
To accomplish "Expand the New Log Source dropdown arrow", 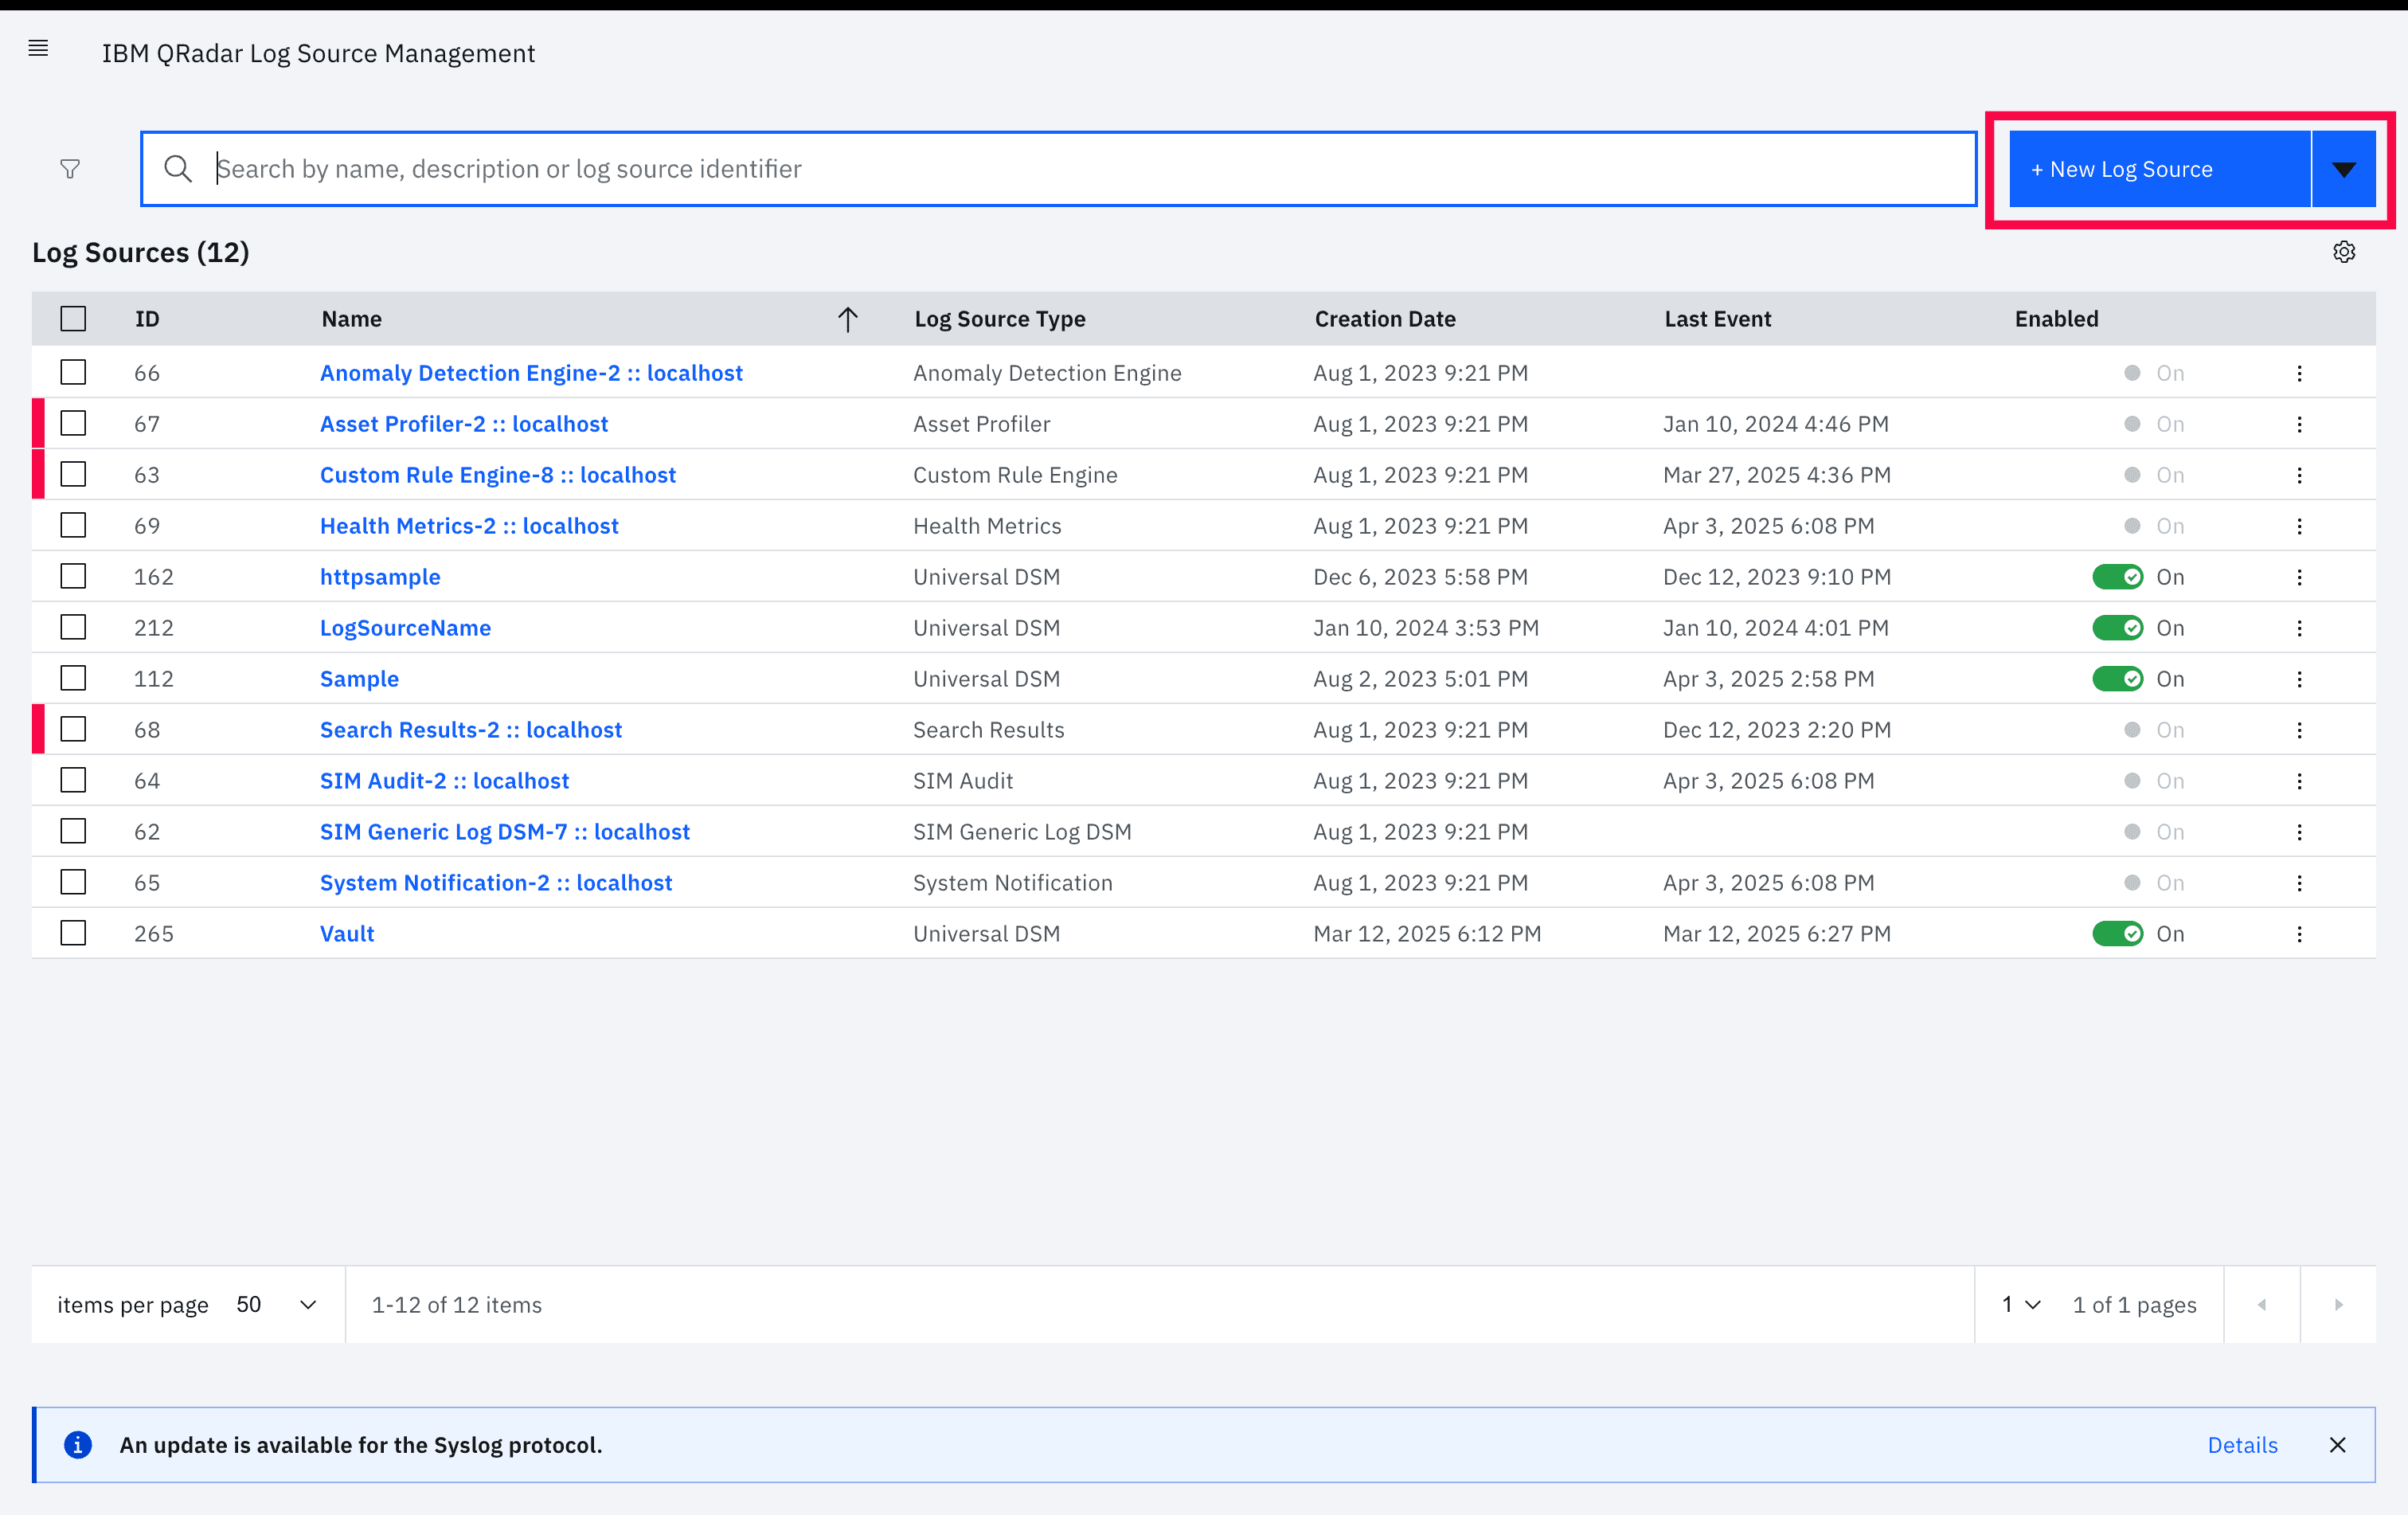I will click(2343, 169).
